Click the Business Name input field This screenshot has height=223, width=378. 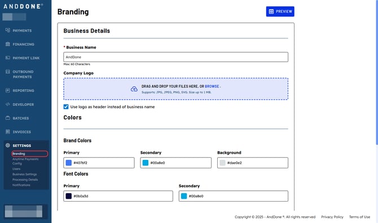pyautogui.click(x=175, y=57)
